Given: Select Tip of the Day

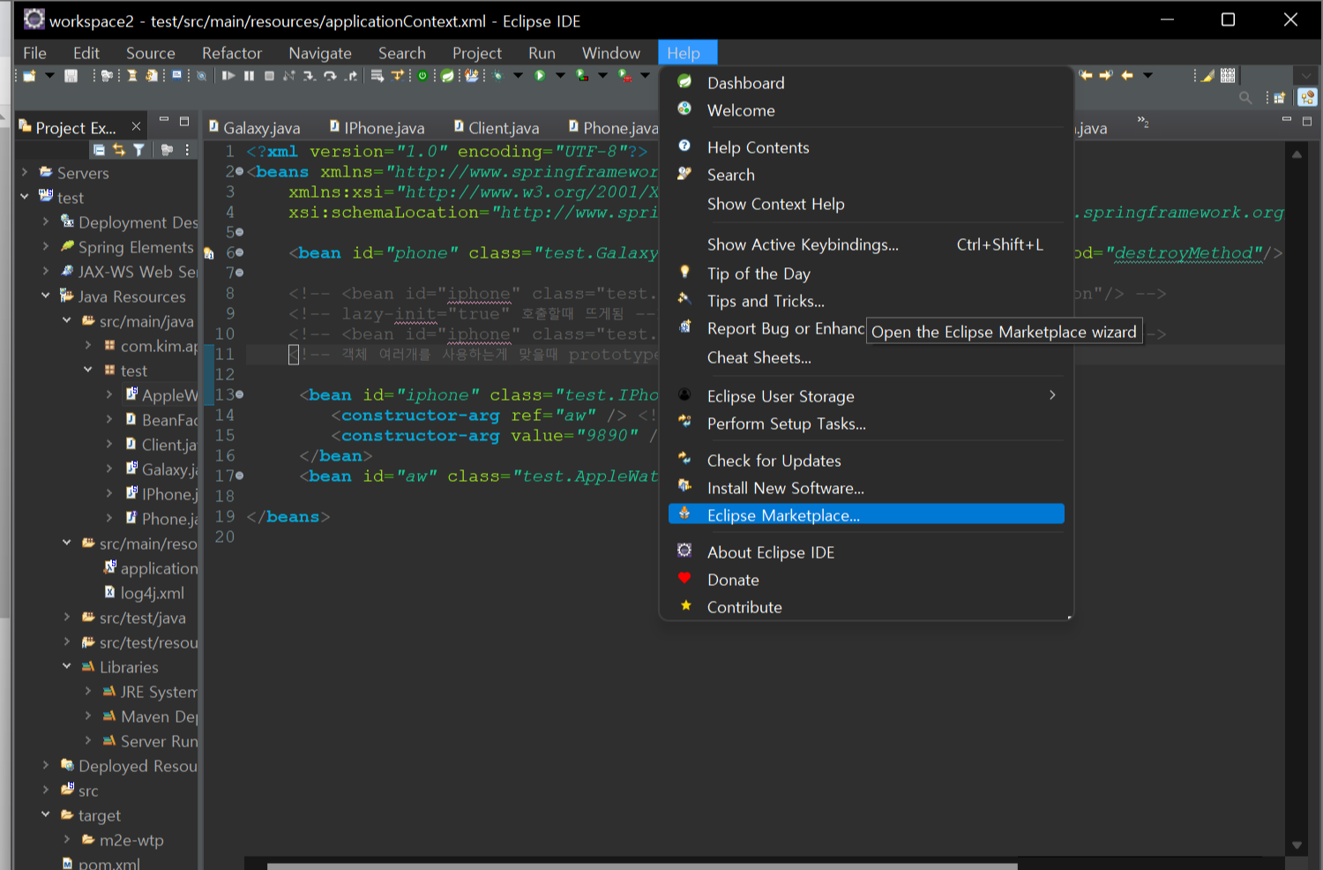Looking at the screenshot, I should [x=866, y=274].
